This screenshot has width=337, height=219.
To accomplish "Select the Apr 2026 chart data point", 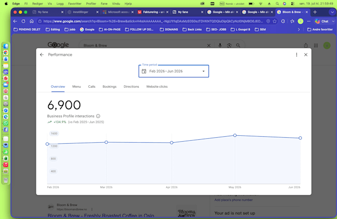I will tap(171, 143).
